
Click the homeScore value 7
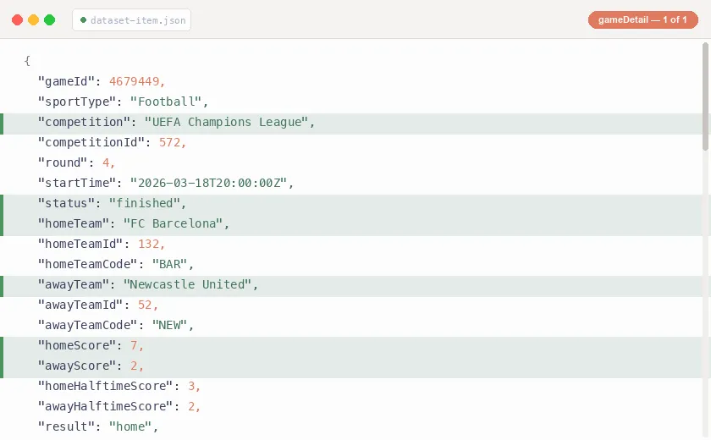click(135, 345)
